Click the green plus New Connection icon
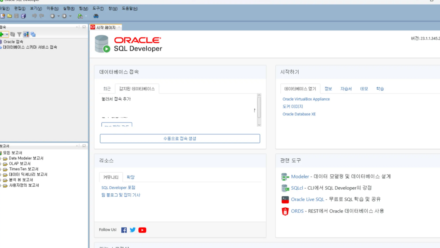The image size is (440, 248). click(2, 34)
